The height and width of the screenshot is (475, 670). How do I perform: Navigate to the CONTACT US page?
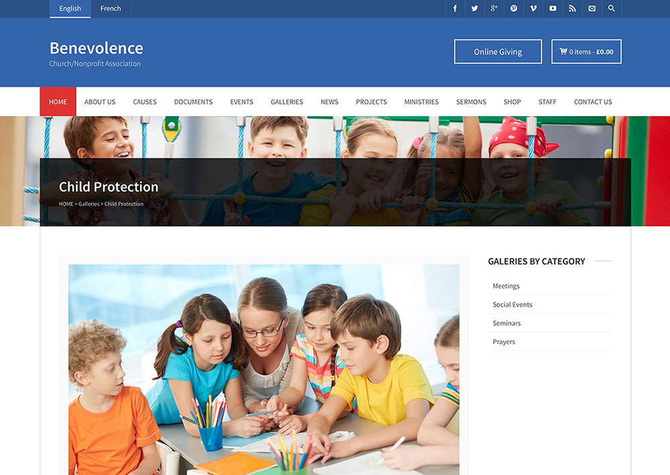click(592, 102)
